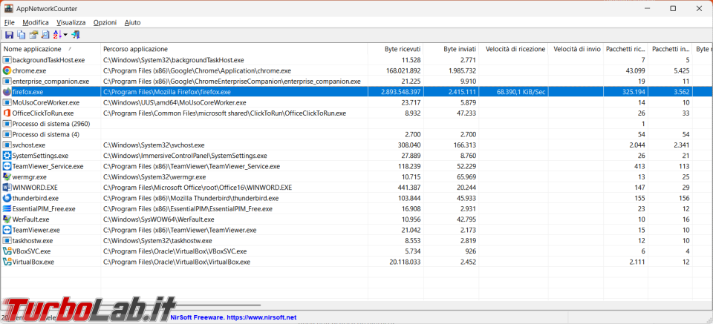Open the Aiuto menu
The height and width of the screenshot is (324, 713).
click(132, 22)
